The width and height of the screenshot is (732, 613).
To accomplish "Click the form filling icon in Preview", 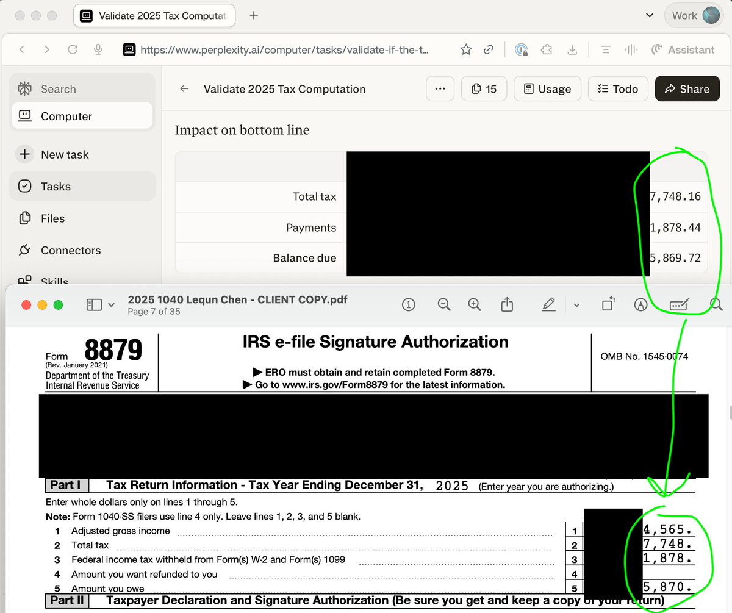I will coord(679,304).
